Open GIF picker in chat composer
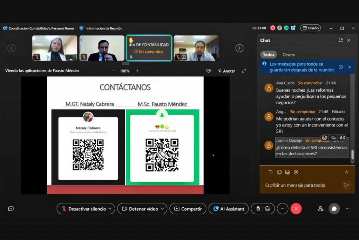 pyautogui.click(x=287, y=172)
